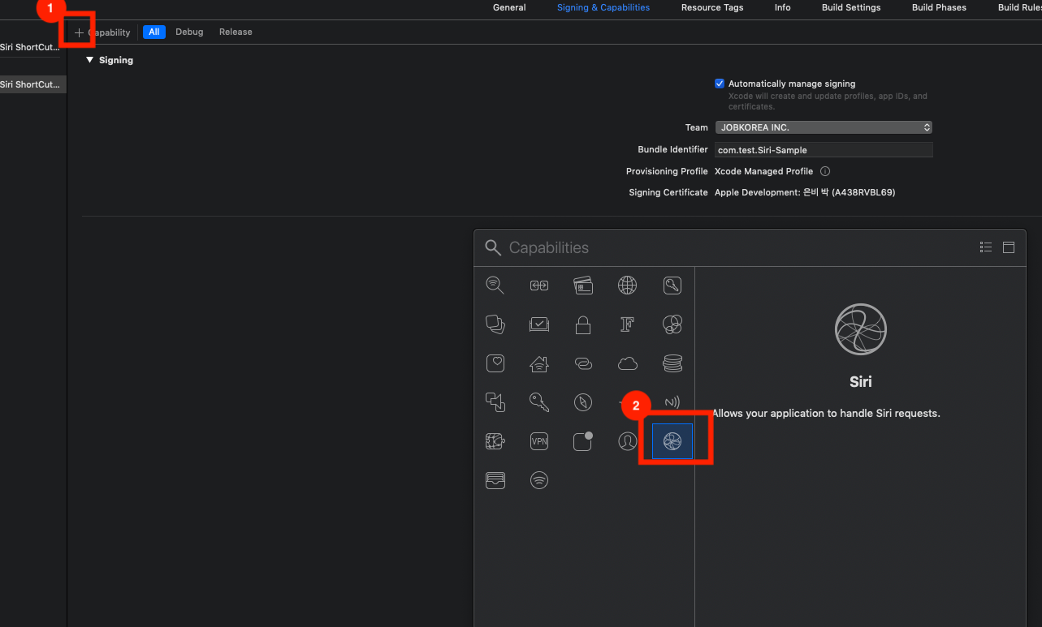Select the Maps compass icon
Screen dimensions: 1042x627
click(x=583, y=402)
